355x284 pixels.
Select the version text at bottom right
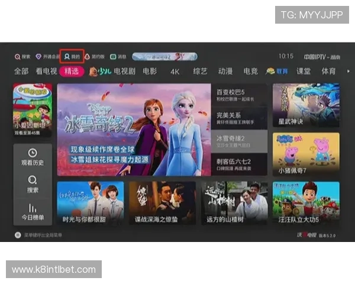click(x=327, y=235)
